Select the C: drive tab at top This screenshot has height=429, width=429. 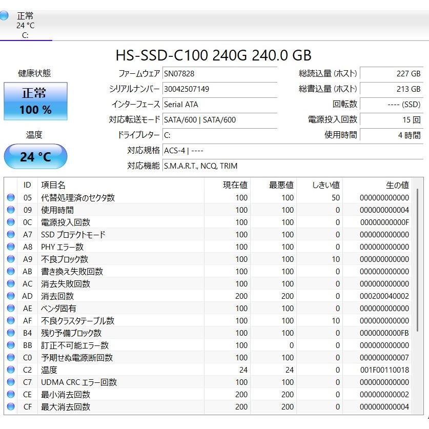tap(26, 26)
